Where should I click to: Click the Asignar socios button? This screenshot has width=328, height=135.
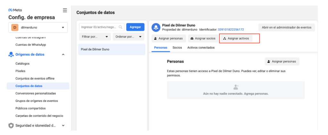(203, 39)
